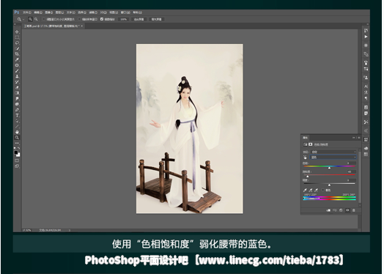The image size is (384, 274).
Task: Click the Zoom In magnifier in options bar
Action: click(x=30, y=19)
